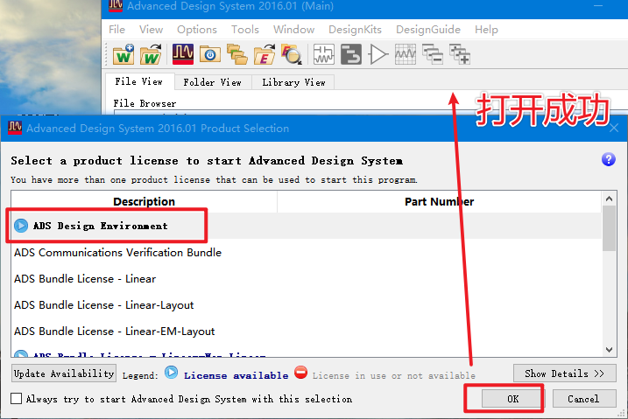Switch to the File View tab
Image resolution: width=628 pixels, height=419 pixels.
(139, 81)
